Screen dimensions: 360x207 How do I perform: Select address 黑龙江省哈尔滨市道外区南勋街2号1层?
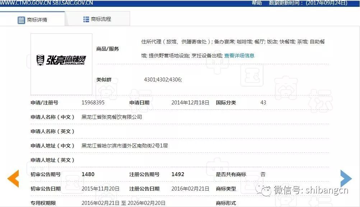tap(125, 146)
